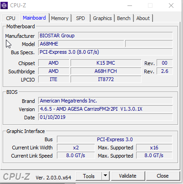This screenshot has height=184, width=183.
Task: Click the Validate button
Action: [127, 176]
